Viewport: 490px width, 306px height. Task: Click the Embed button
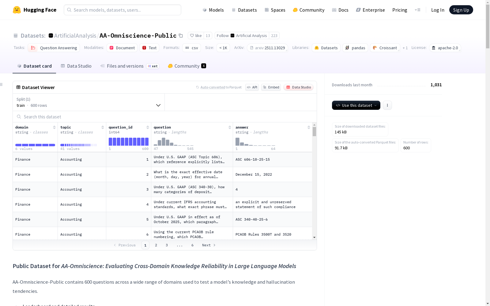[x=271, y=87]
